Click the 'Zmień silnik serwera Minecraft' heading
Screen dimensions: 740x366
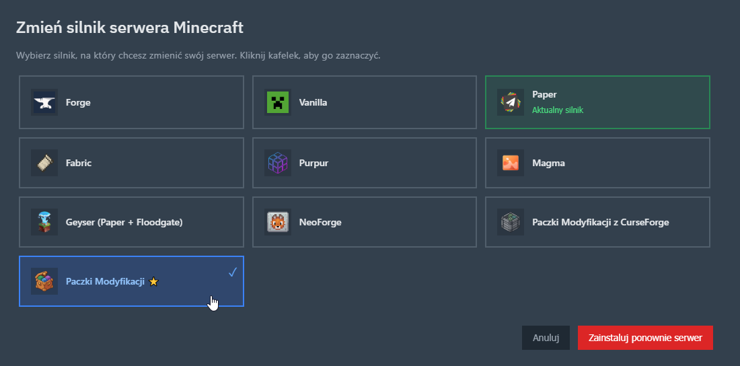[130, 28]
